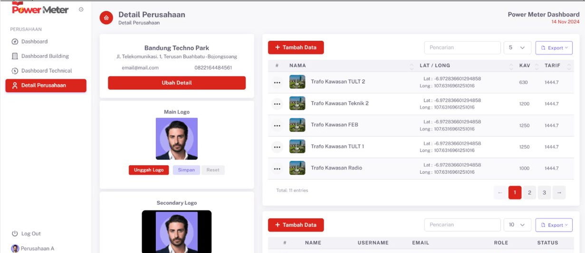Click the Detail Perusahaan person icon

point(15,85)
